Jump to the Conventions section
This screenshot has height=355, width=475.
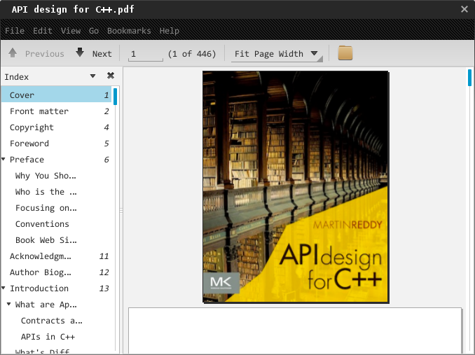42,224
